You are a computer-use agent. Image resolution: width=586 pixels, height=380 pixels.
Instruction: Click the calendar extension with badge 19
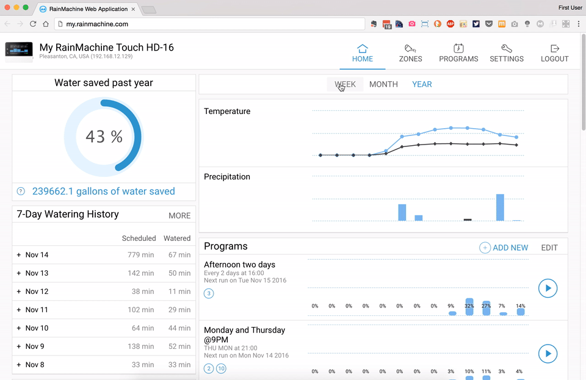(x=387, y=24)
